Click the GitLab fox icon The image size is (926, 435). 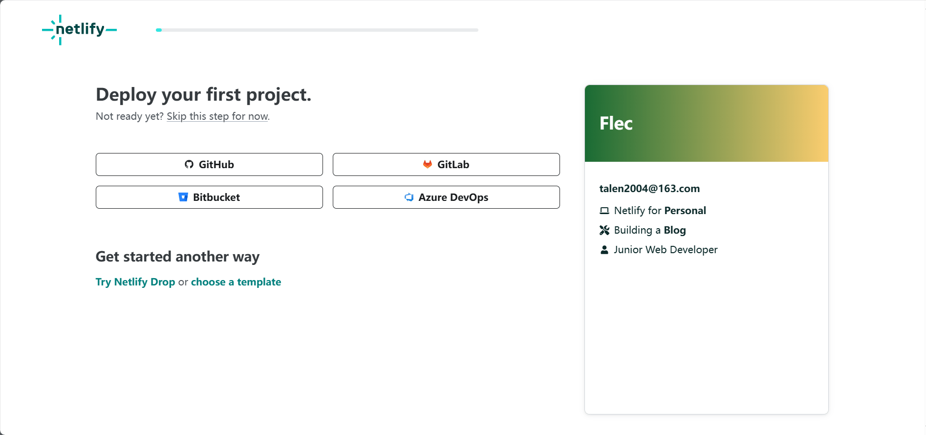(x=428, y=164)
